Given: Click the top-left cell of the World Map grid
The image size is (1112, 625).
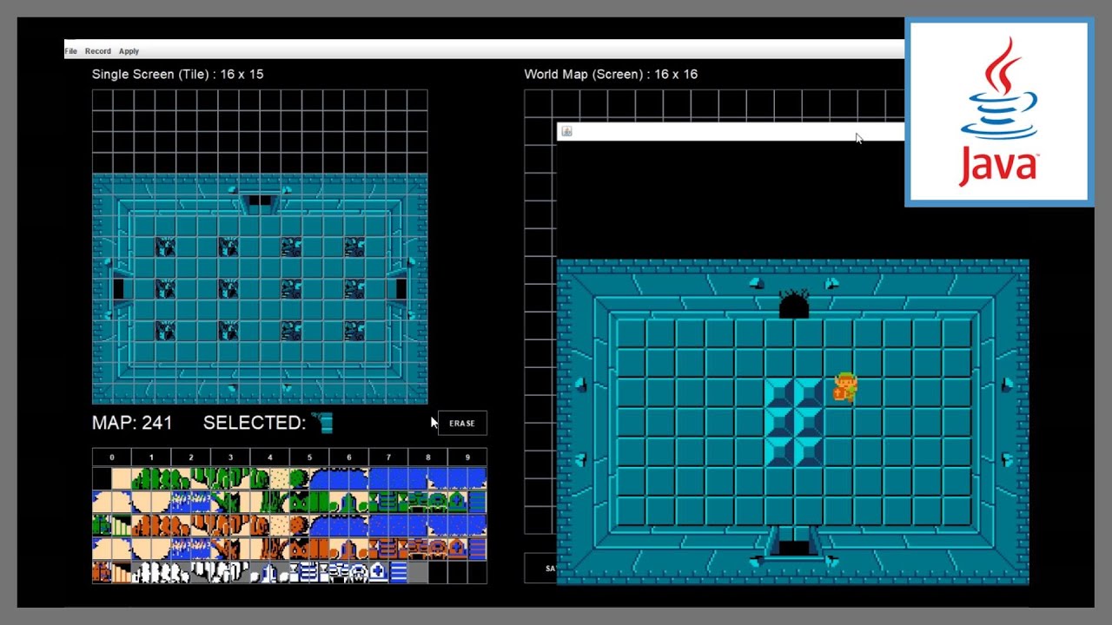Looking at the screenshot, I should (x=539, y=103).
